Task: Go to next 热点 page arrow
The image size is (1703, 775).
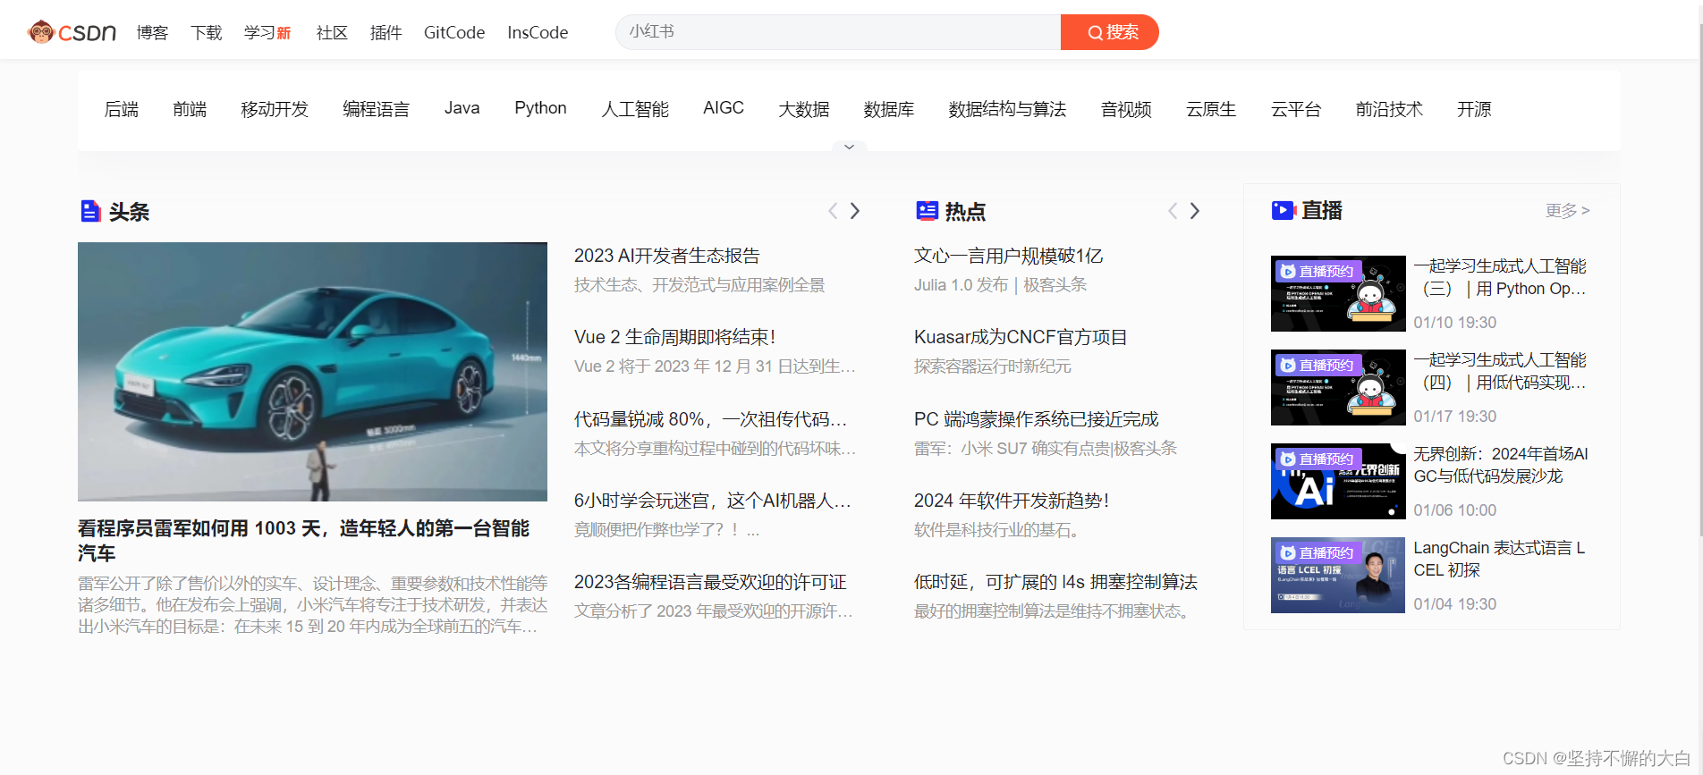Action: click(1195, 211)
